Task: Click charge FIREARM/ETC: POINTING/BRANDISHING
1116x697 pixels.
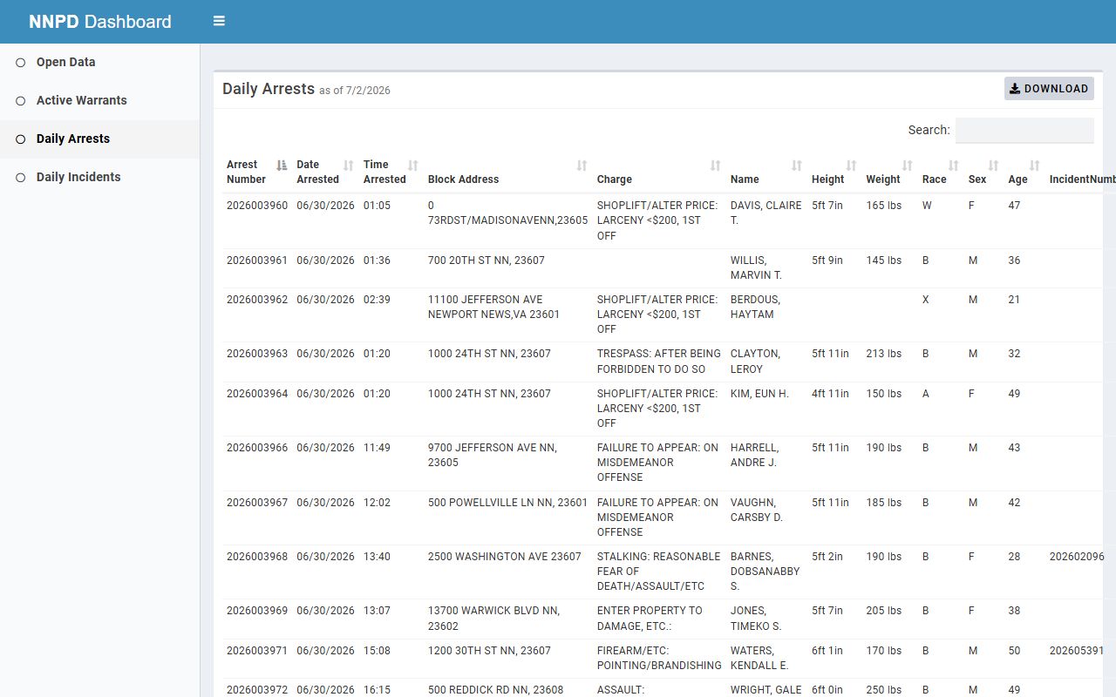Action: [659, 658]
